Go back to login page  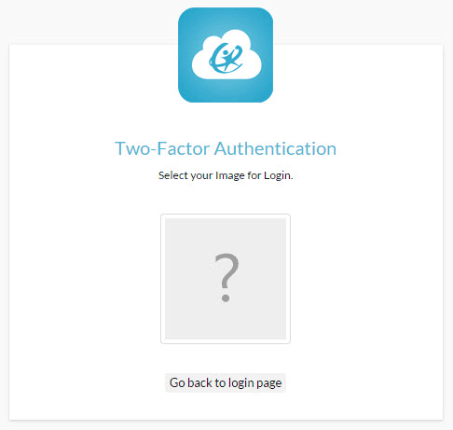226,382
